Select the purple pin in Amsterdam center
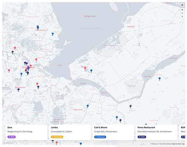Viewport: 187px width, 147px height. click(x=28, y=67)
